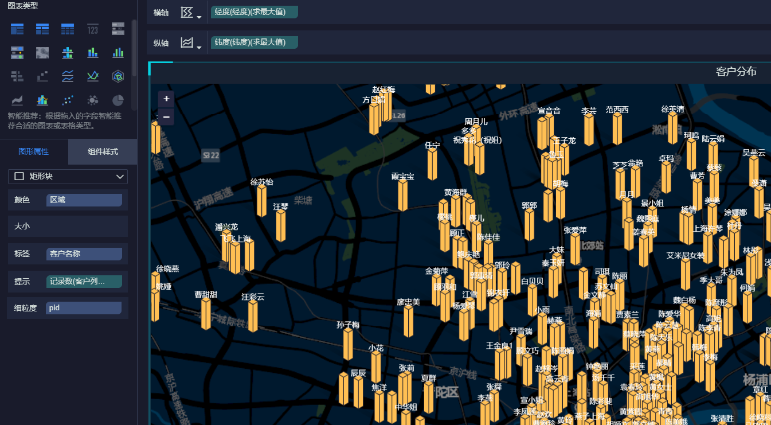
Task: Select the comparison bar chart type
Action: 17,76
